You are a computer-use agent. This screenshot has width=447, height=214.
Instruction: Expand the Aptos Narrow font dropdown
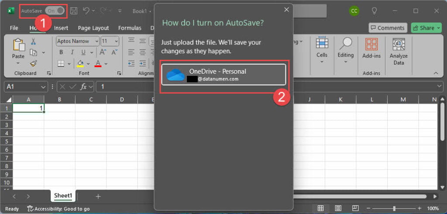[96, 41]
